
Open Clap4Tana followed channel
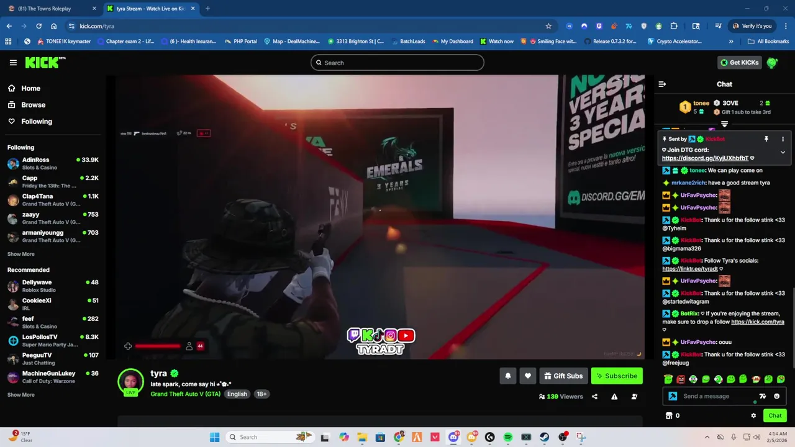[53, 200]
